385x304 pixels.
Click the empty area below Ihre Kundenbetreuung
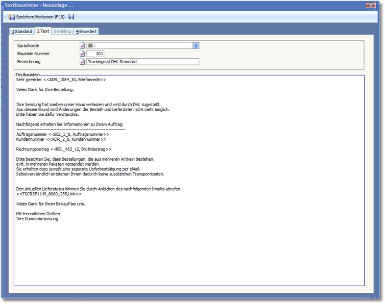(189, 250)
